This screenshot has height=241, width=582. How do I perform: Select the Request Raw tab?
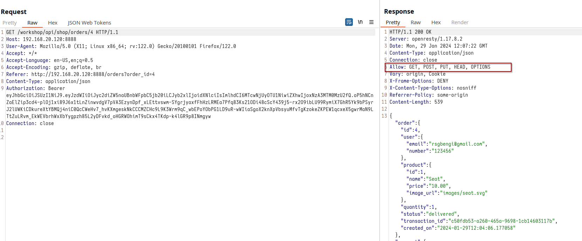click(32, 23)
